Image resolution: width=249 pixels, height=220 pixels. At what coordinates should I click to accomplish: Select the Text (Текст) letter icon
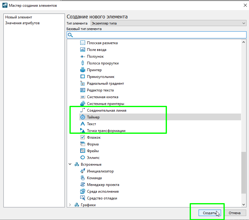pos(82,124)
